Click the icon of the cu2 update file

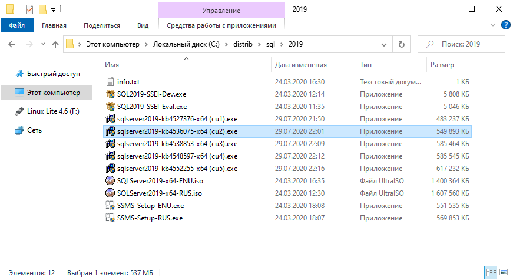pyautogui.click(x=110, y=131)
